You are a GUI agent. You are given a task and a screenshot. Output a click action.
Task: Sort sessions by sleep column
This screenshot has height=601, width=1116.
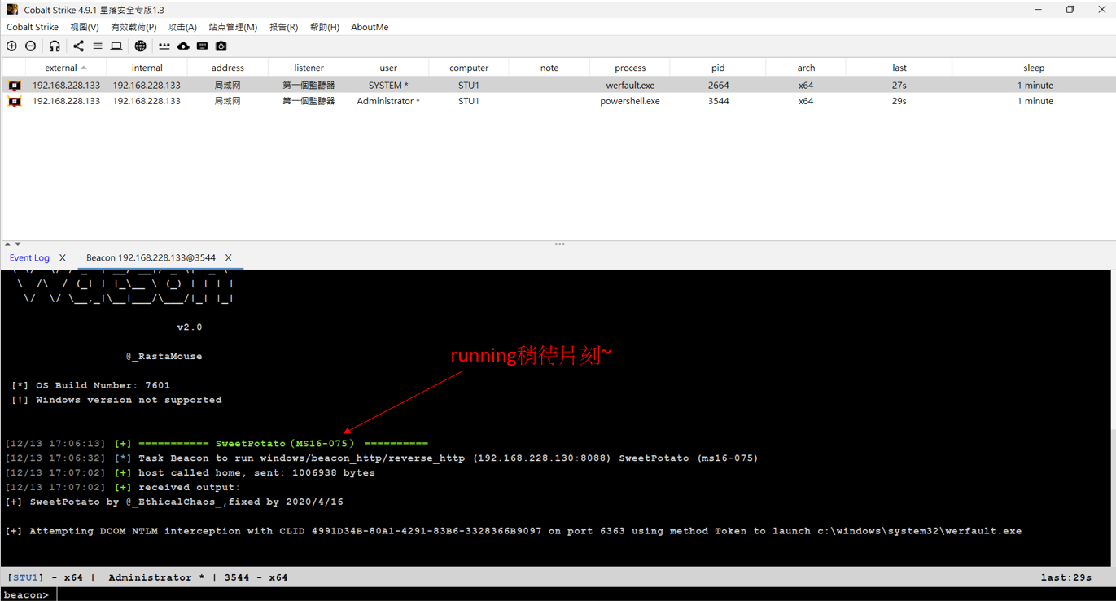[x=1034, y=68]
